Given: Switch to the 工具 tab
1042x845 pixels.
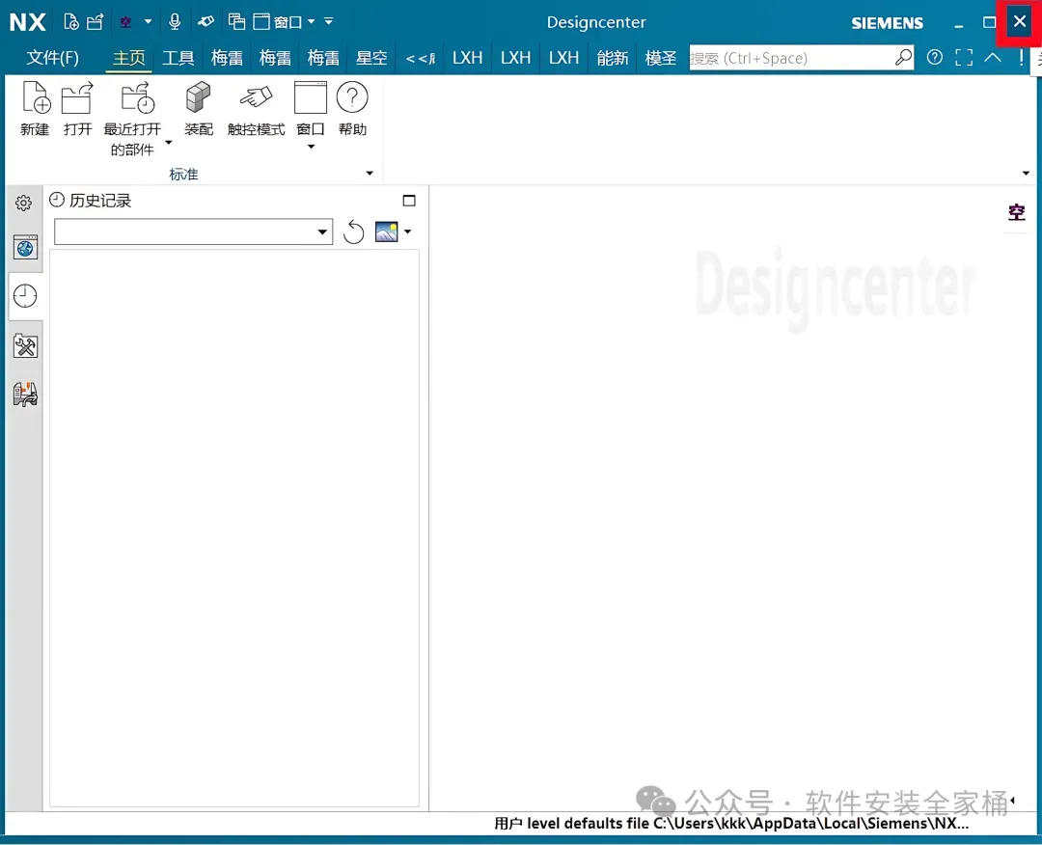Looking at the screenshot, I should pos(178,58).
